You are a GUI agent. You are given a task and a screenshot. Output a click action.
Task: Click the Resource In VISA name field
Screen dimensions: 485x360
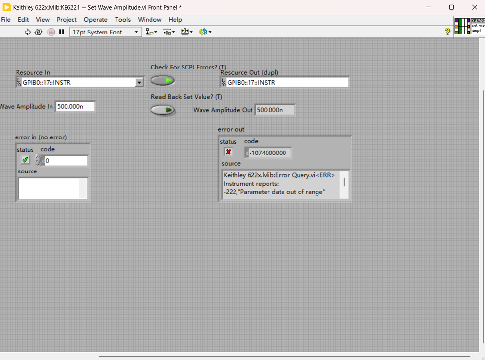coord(79,82)
